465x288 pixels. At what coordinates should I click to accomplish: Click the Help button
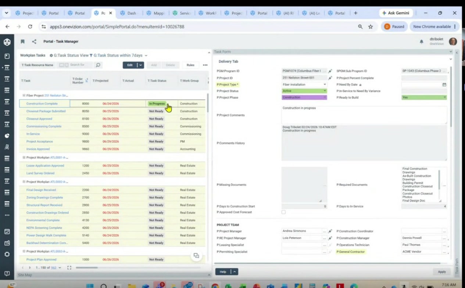tap(223, 271)
